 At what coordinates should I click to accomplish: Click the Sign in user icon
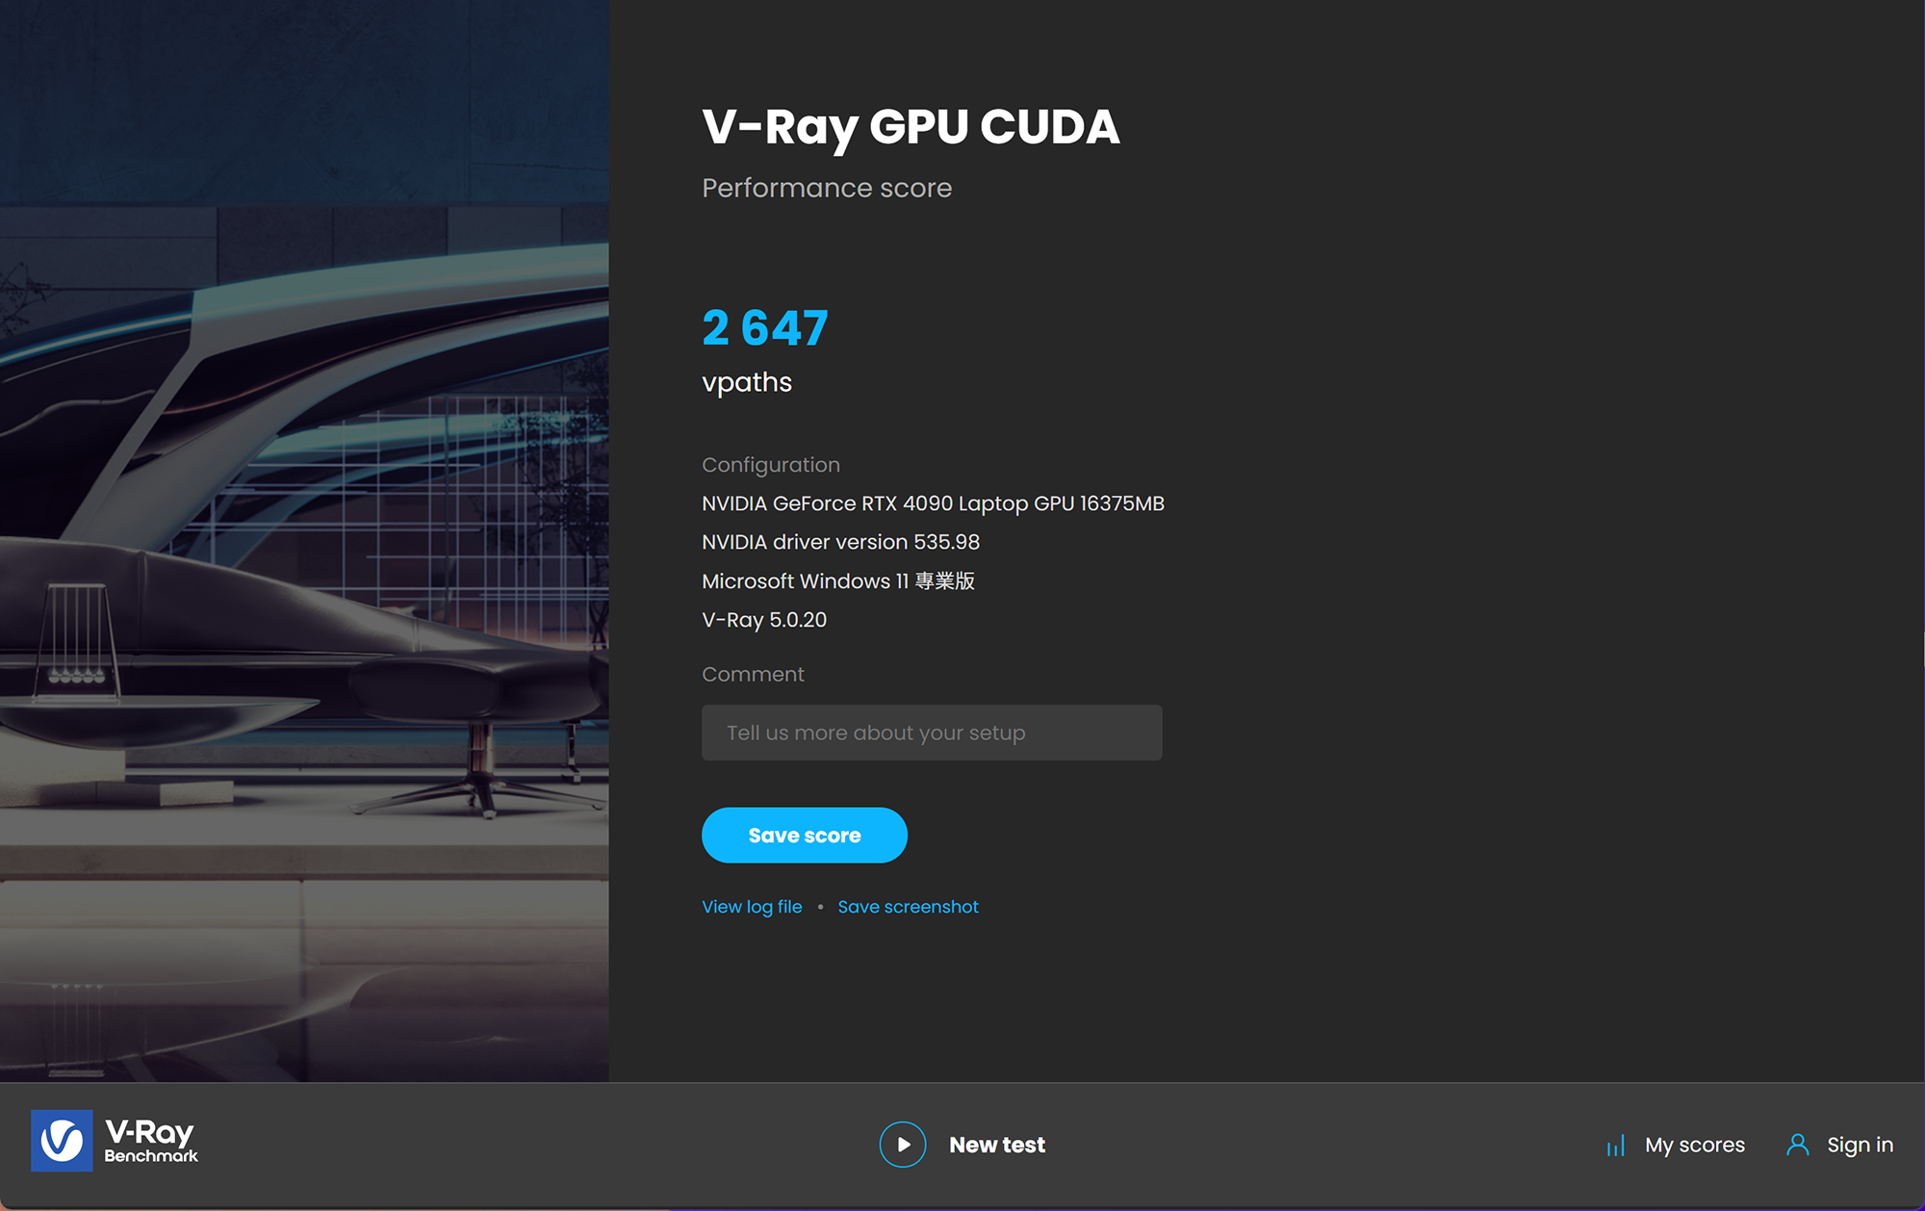[1797, 1145]
